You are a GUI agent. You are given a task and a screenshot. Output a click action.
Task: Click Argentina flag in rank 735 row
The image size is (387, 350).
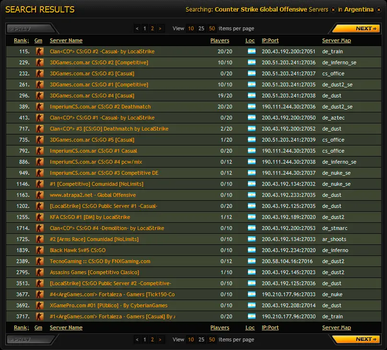pos(251,140)
